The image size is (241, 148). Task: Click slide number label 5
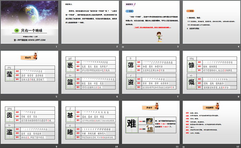56,97
